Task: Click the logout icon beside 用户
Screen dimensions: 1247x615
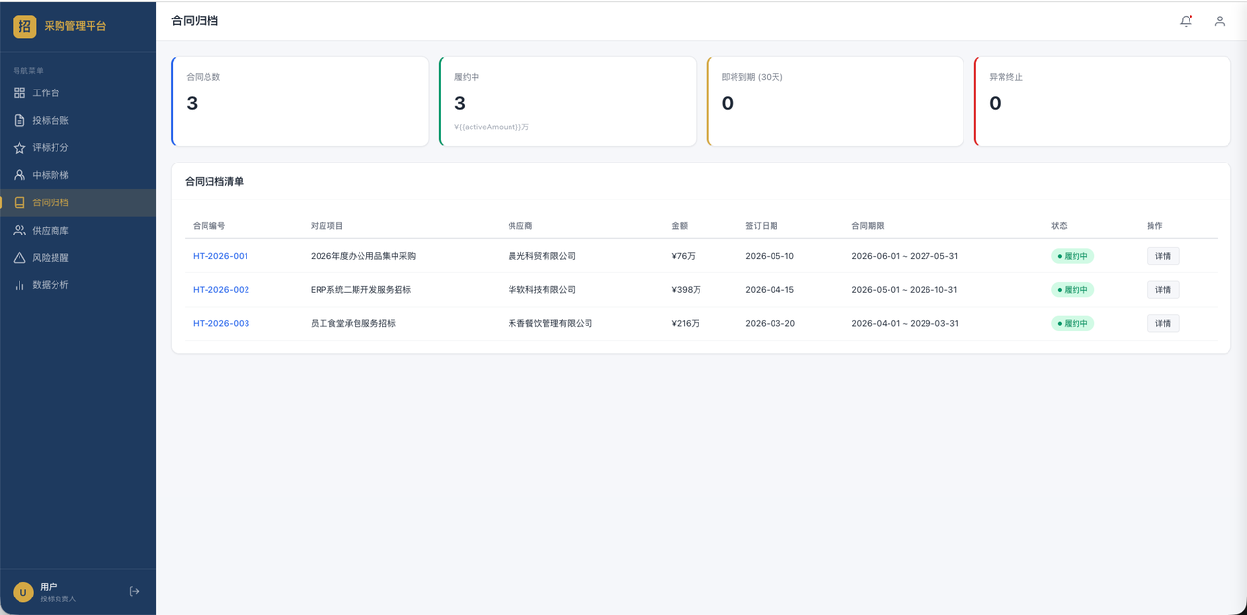Action: point(134,591)
